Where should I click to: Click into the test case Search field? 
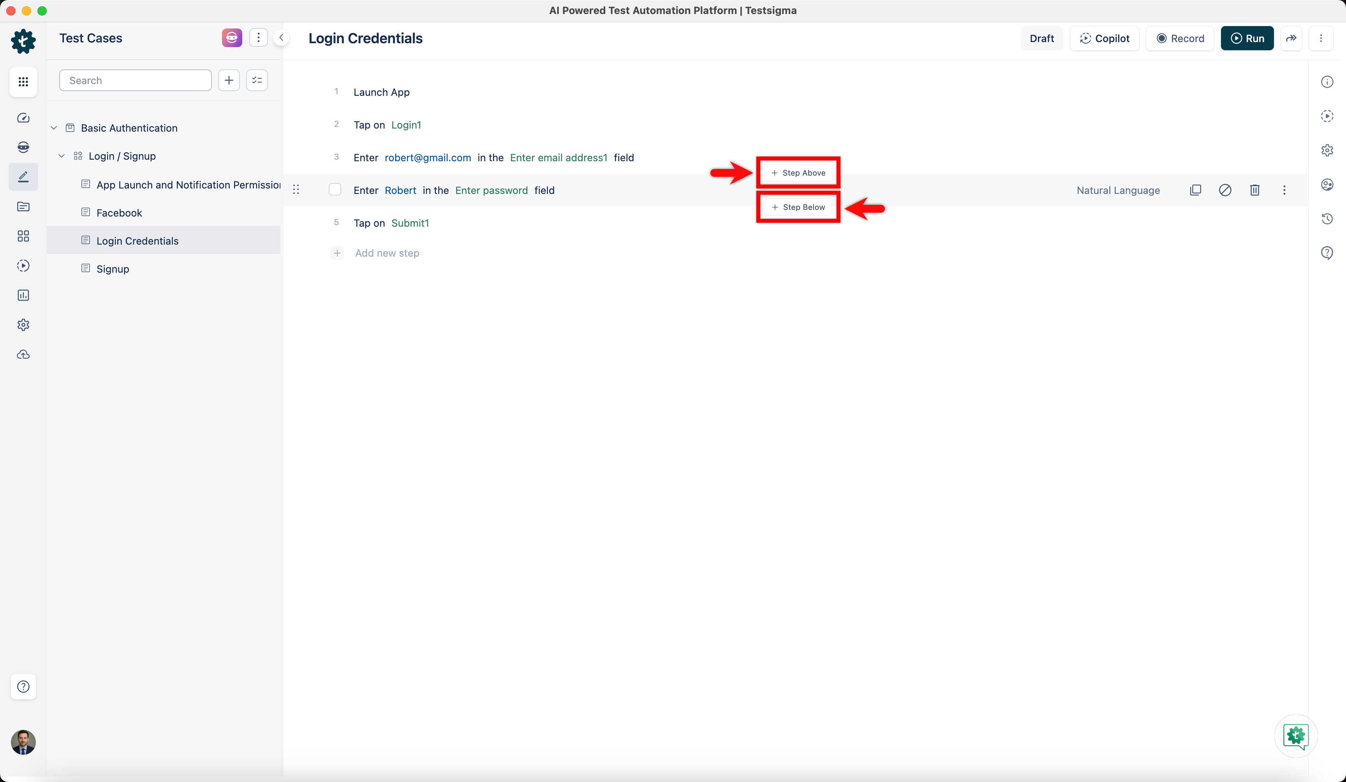tap(135, 80)
